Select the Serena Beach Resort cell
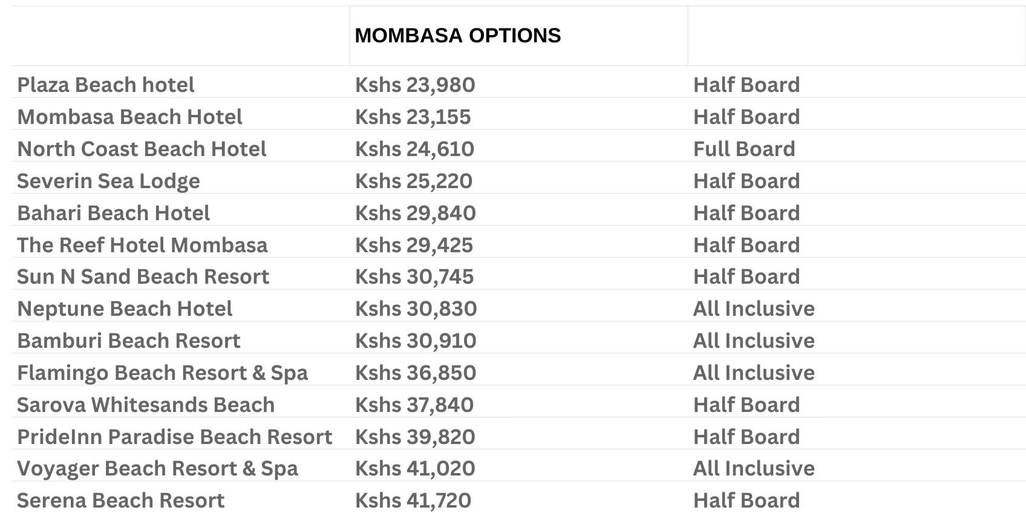This screenshot has width=1026, height=513. pyautogui.click(x=120, y=500)
